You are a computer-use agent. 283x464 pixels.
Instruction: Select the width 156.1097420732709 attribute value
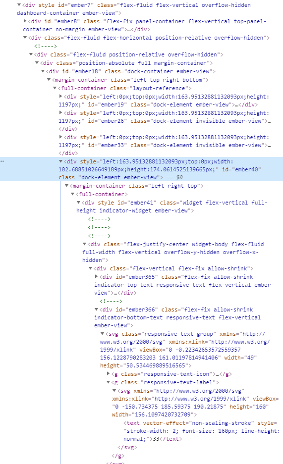point(163,415)
